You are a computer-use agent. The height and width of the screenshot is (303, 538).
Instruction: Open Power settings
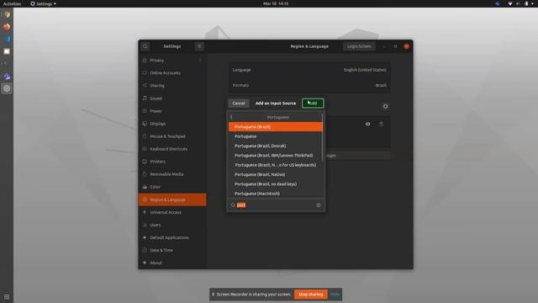[172, 111]
